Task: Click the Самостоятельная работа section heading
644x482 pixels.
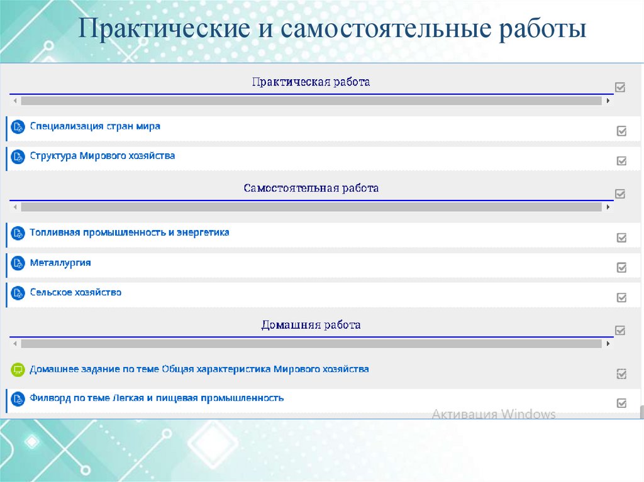Action: [x=311, y=188]
